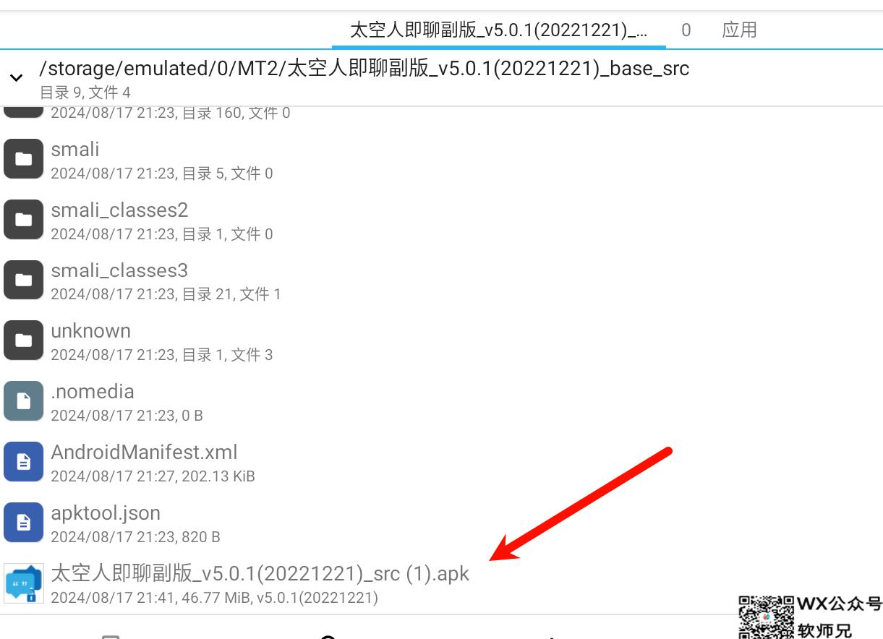Tap the smali_classes3 folder icon
Image resolution: width=883 pixels, height=639 pixels.
23,280
